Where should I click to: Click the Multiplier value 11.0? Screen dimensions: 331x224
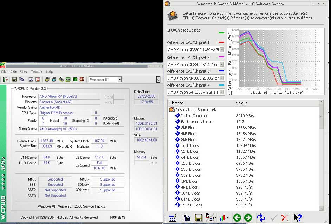click(99, 146)
